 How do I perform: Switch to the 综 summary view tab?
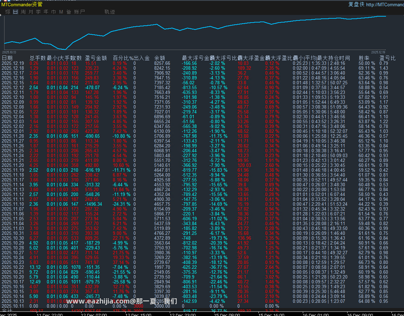8,12
